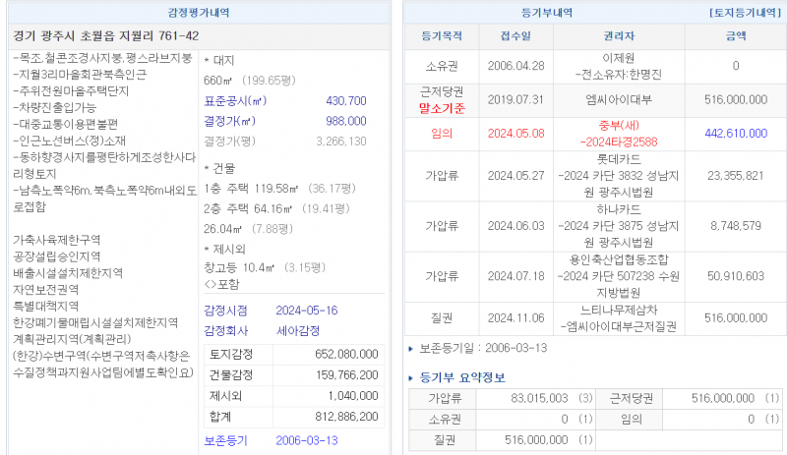Click the 권리자 column header

pyautogui.click(x=619, y=36)
